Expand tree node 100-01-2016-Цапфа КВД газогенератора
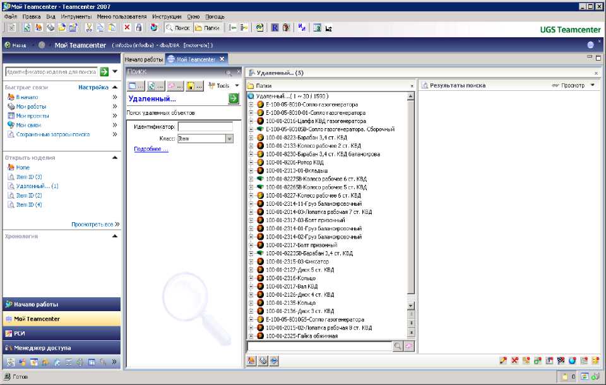This screenshot has height=385, width=606. 251,121
